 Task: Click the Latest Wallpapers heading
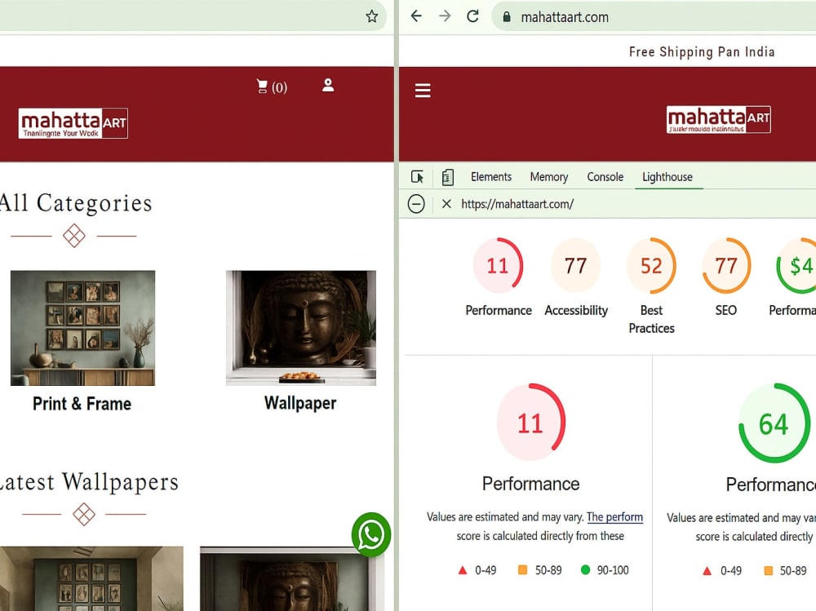coord(89,481)
